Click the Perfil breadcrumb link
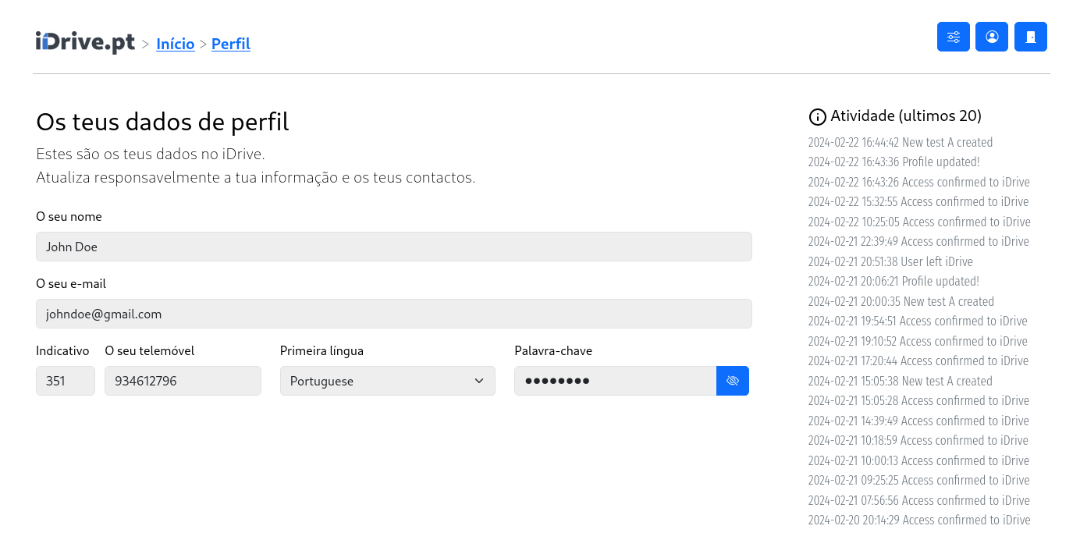The width and height of the screenshot is (1080, 547). point(231,44)
